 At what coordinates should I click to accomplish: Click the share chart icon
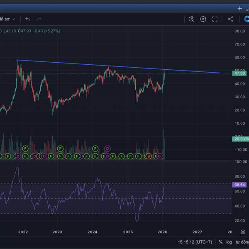click(x=231, y=19)
